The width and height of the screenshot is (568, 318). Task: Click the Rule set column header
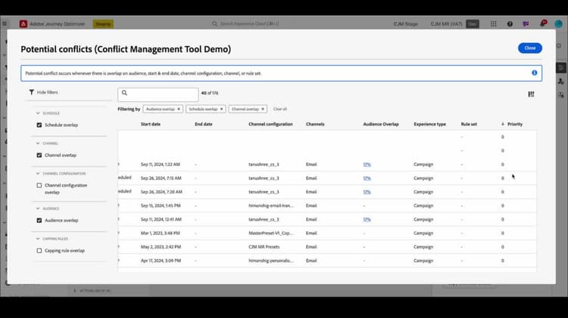(x=469, y=125)
